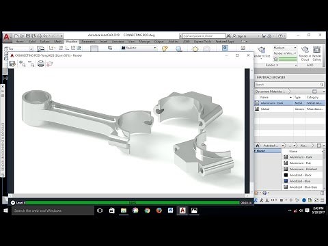Click the magnifier search icon in Materials Browser
328x246 pixels.
coord(321,85)
